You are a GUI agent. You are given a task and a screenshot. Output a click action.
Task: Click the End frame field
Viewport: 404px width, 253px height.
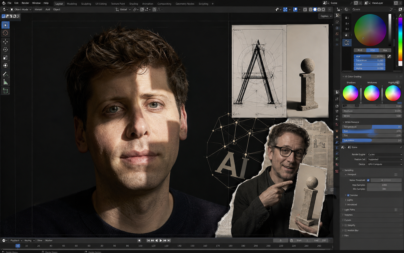pyautogui.click(x=320, y=241)
